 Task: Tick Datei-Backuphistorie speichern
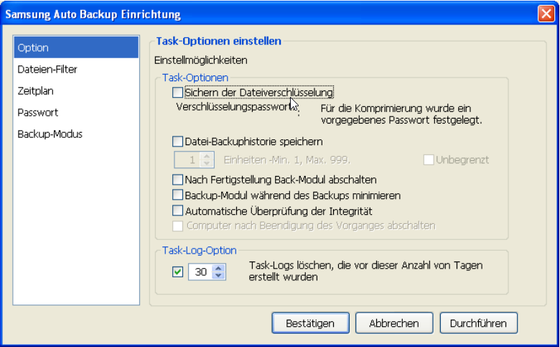[177, 142]
